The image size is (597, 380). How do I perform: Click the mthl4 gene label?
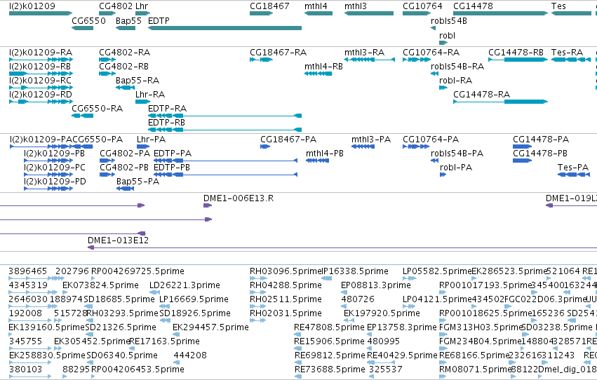point(316,6)
